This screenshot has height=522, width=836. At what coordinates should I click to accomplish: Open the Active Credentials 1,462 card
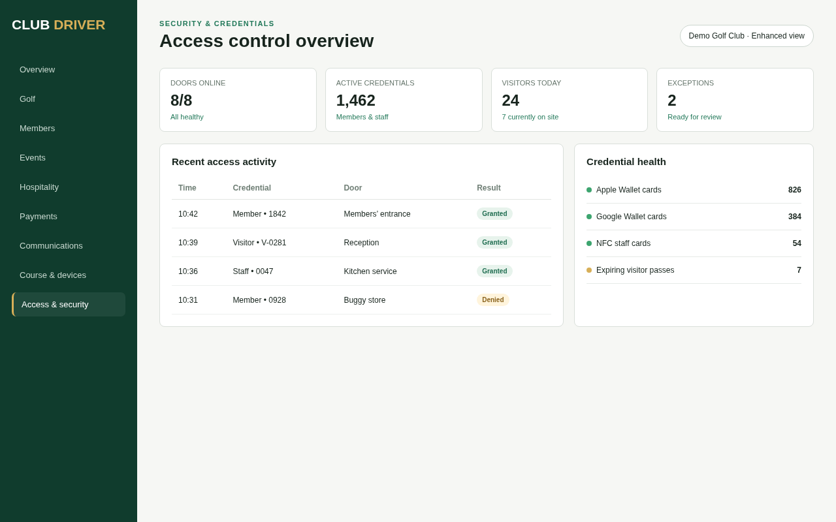pyautogui.click(x=404, y=100)
